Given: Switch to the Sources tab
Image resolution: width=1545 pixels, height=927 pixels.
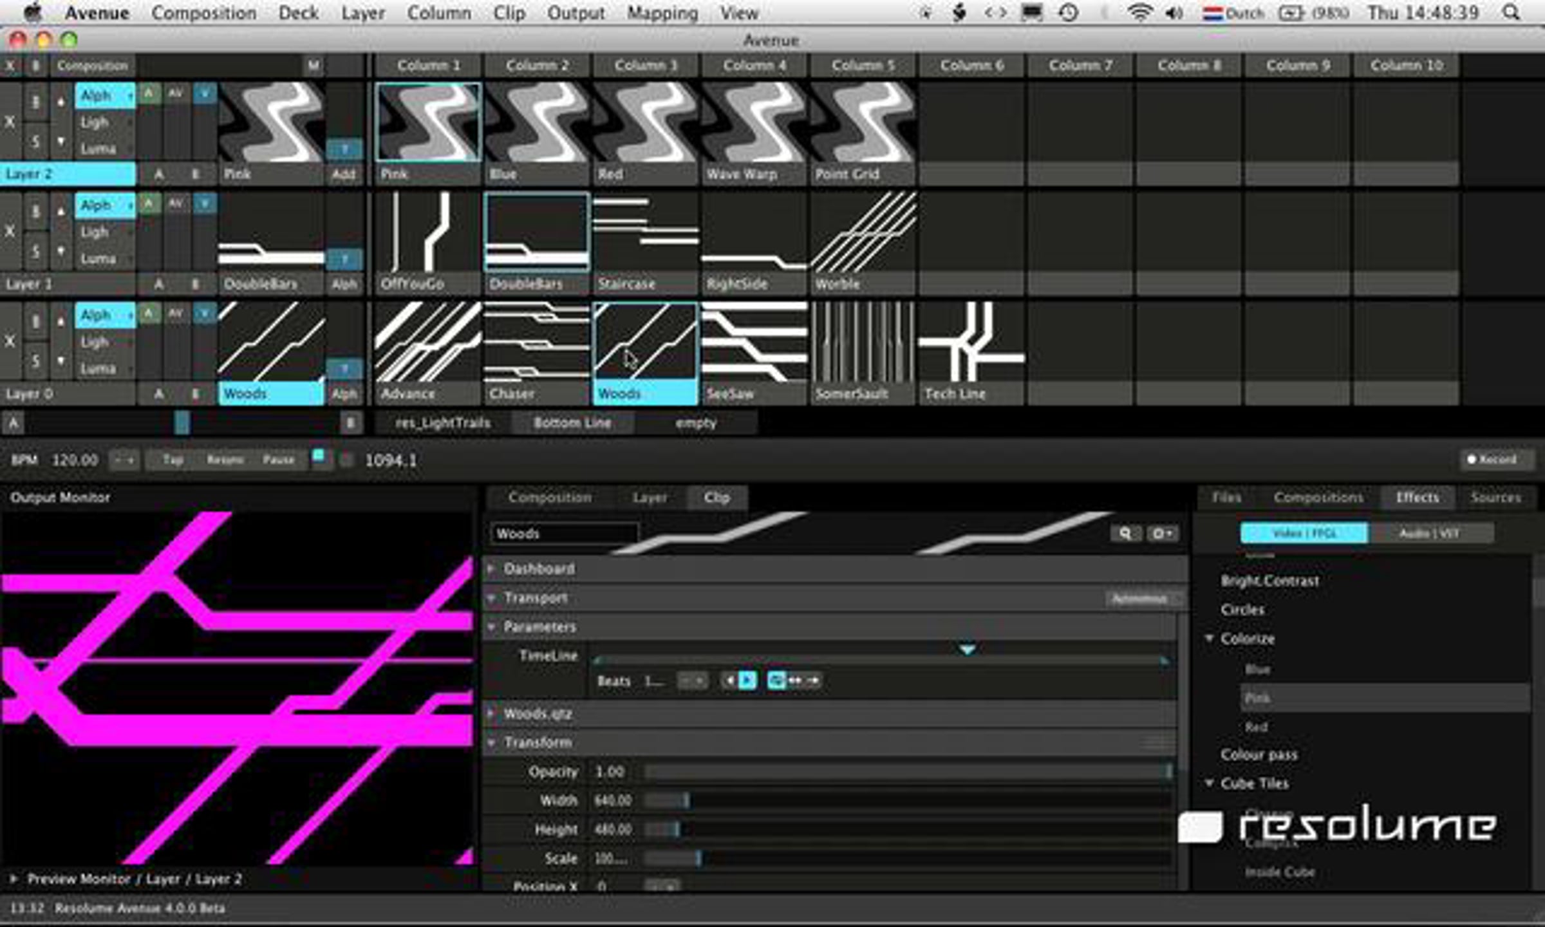Looking at the screenshot, I should 1495,498.
